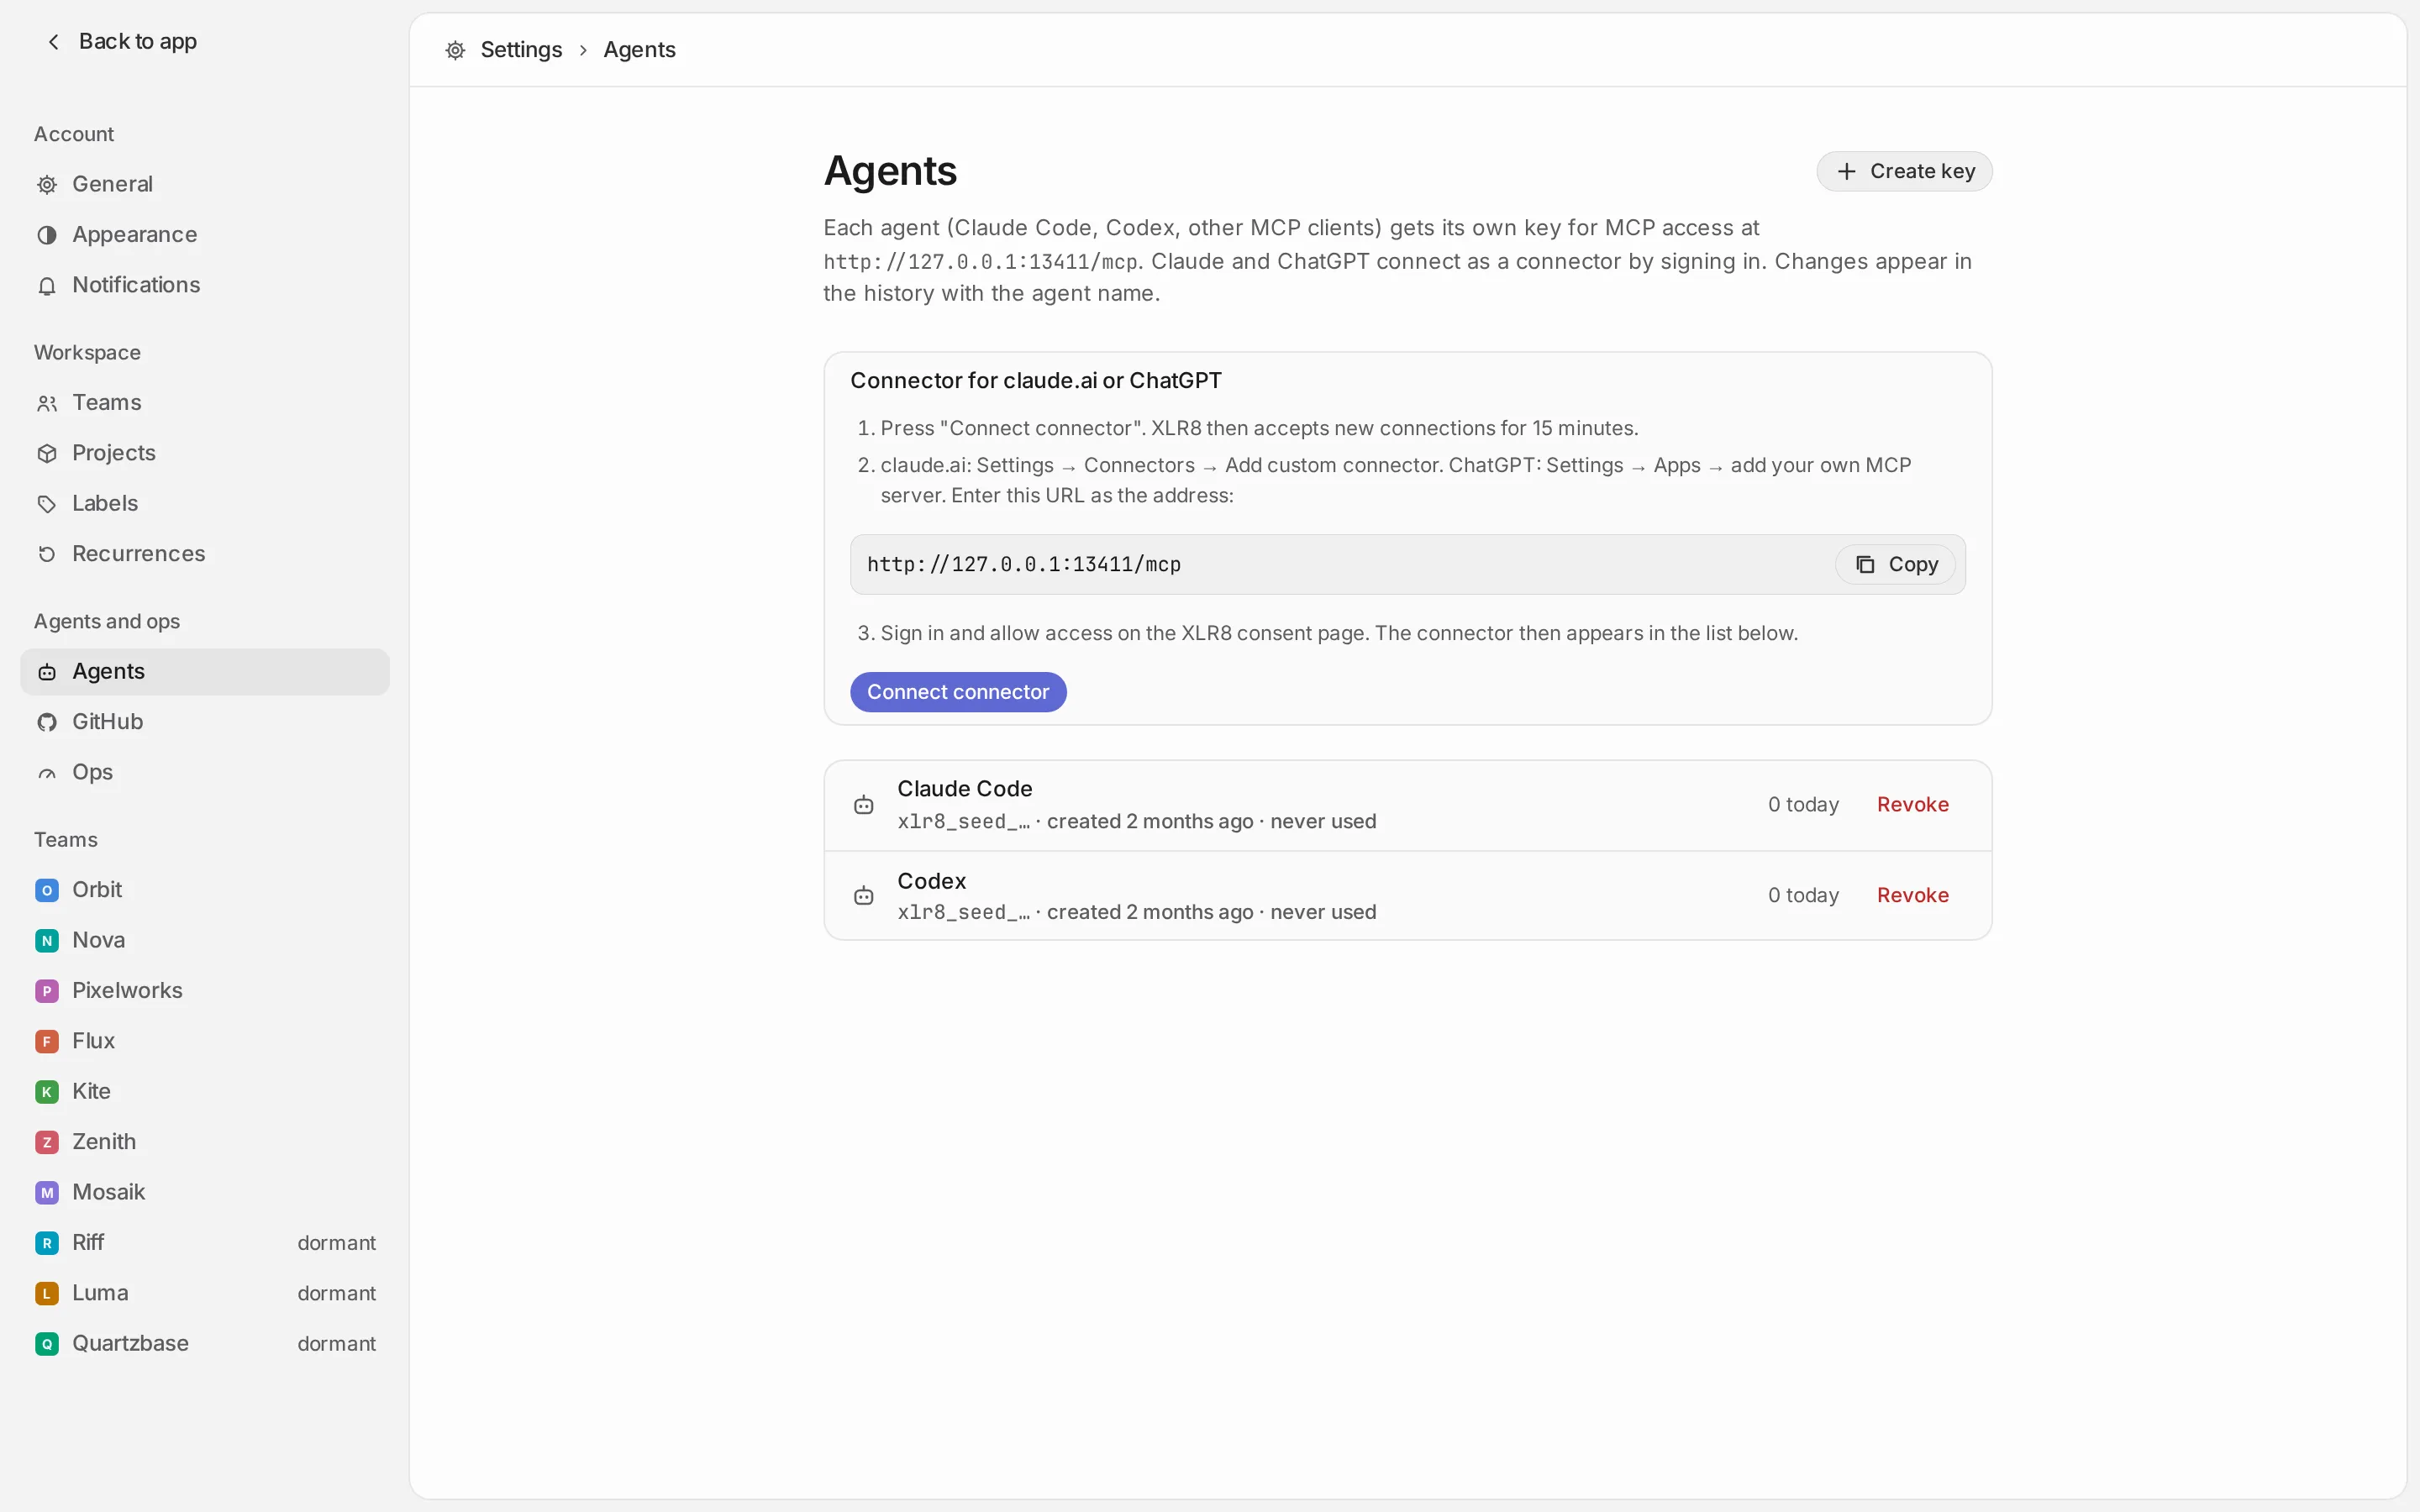The width and height of the screenshot is (2420, 1512).
Task: Click the robot icon beside Claude Code
Action: 864,805
